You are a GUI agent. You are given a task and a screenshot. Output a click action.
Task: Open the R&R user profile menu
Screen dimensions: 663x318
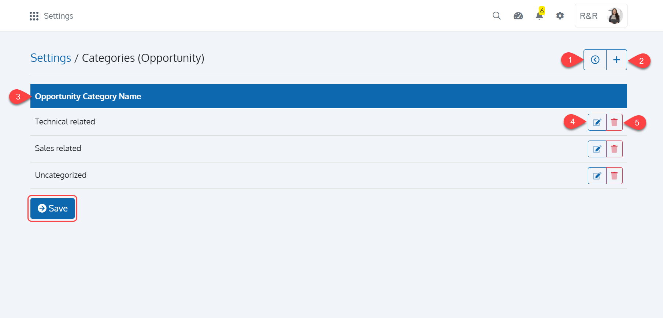(589, 16)
